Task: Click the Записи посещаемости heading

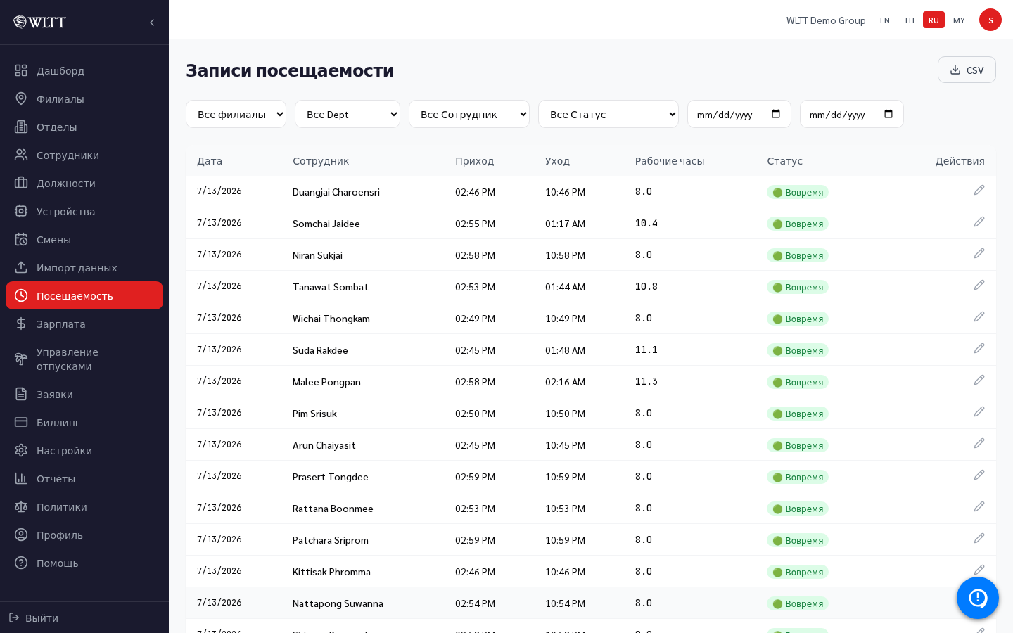Action: (x=290, y=70)
